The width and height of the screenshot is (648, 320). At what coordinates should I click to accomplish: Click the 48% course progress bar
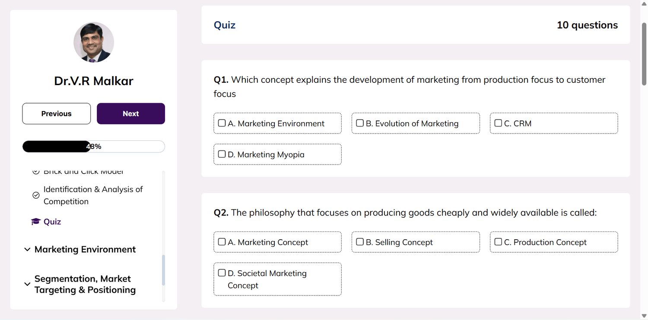point(93,146)
